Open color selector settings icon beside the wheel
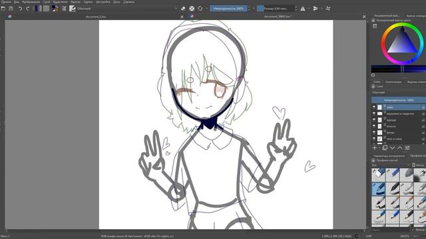The width and height of the screenshot is (426, 239). point(375,27)
